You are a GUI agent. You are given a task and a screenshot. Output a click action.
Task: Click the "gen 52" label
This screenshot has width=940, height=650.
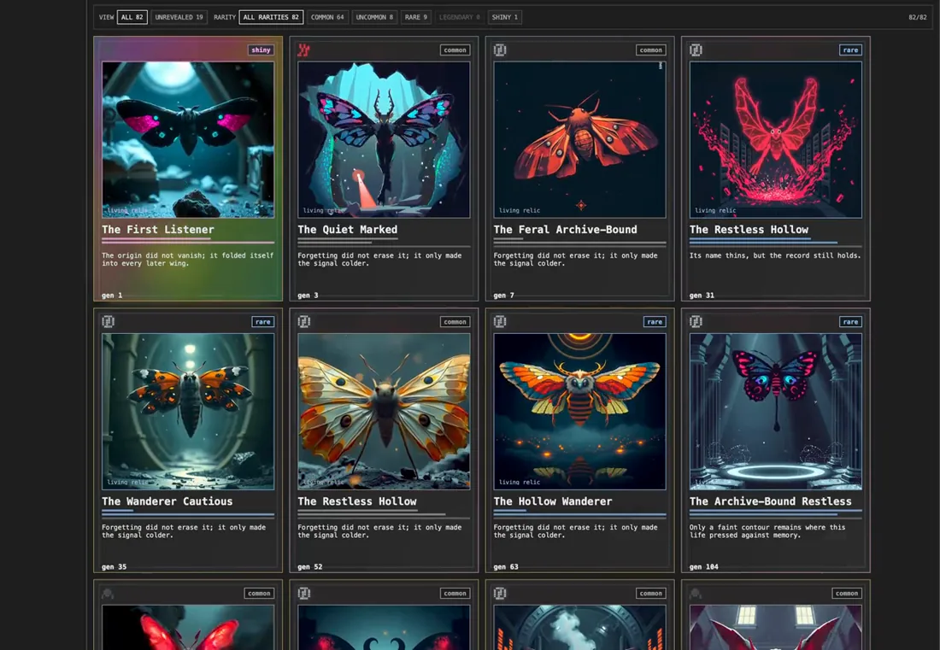(310, 567)
